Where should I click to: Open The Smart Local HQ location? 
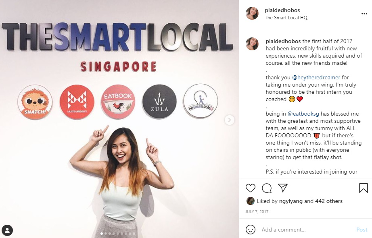click(x=286, y=18)
